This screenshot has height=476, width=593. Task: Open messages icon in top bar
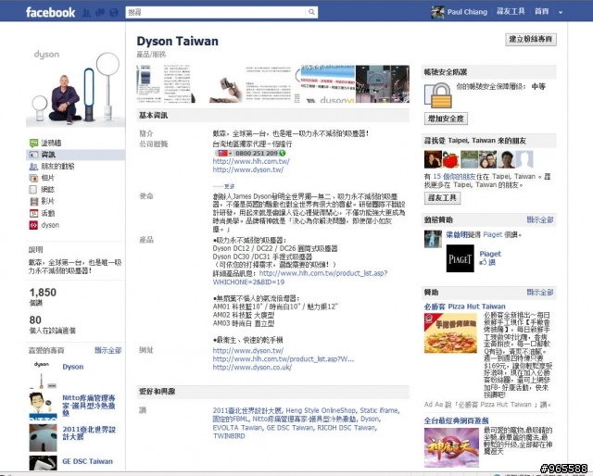click(100, 13)
